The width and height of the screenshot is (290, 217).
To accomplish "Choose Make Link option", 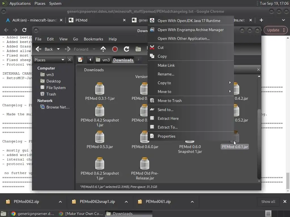I will click(x=191, y=65).
